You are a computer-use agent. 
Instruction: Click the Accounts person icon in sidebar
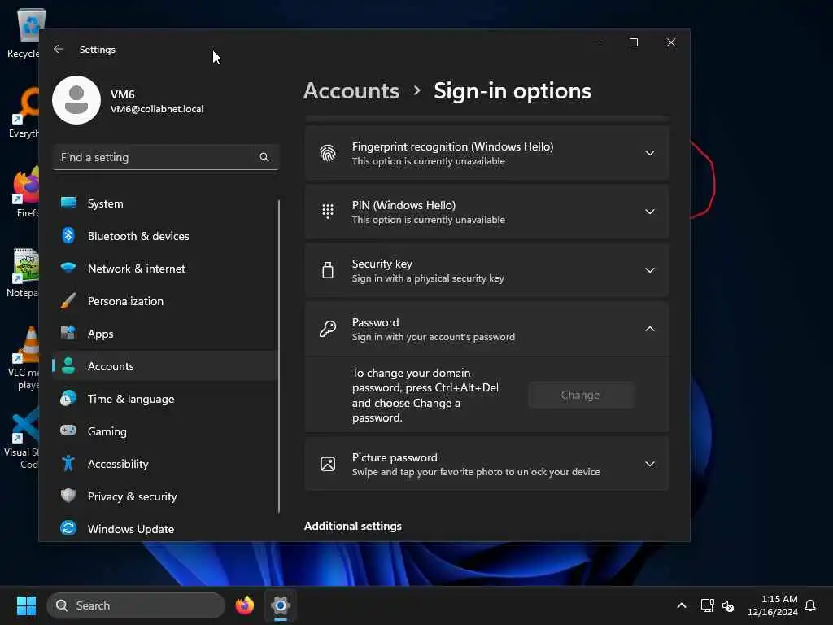tap(68, 365)
